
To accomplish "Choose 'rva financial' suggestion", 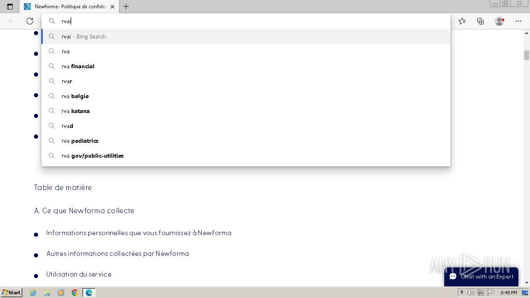I will point(246,66).
